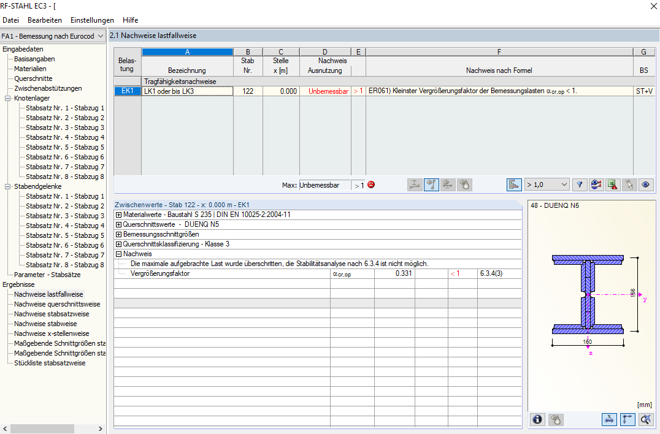Open the Hilfe menu
This screenshot has width=660, height=434.
pyautogui.click(x=130, y=20)
